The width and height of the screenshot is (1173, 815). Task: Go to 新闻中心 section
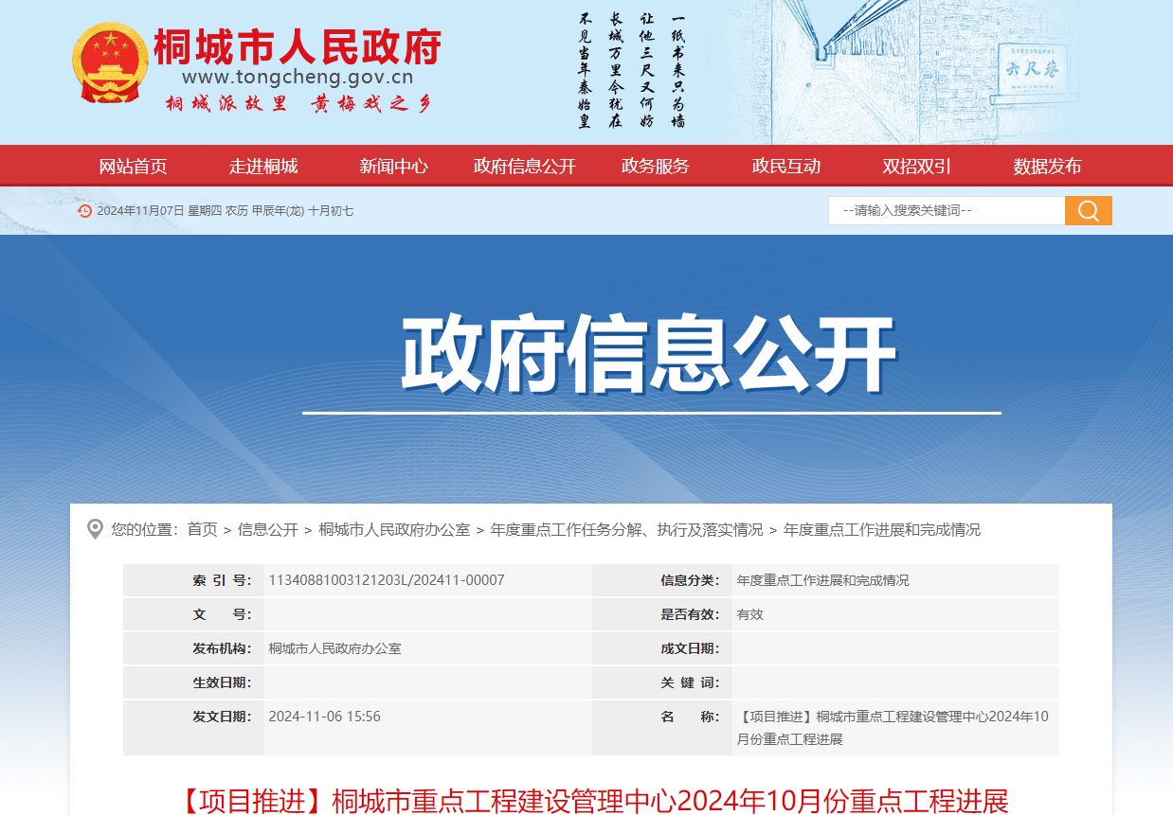click(393, 167)
